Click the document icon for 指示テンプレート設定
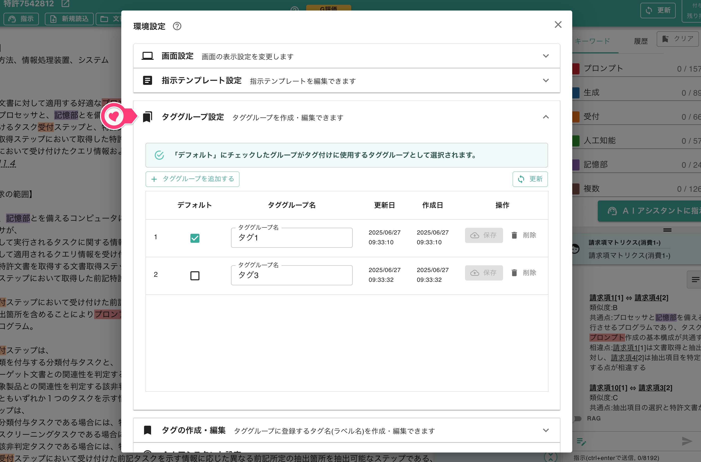701x462 pixels. (x=148, y=80)
